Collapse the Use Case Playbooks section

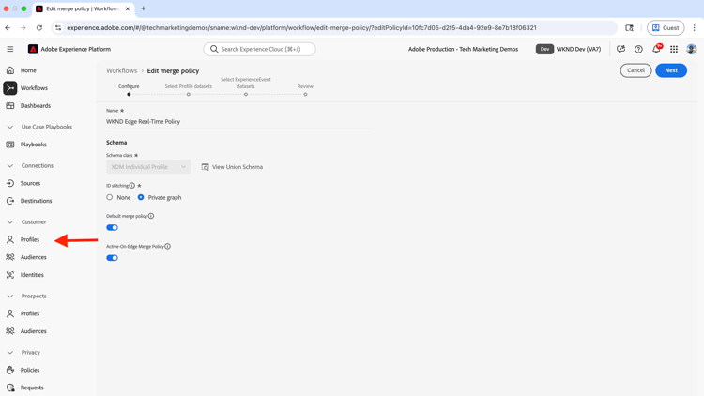tap(10, 127)
